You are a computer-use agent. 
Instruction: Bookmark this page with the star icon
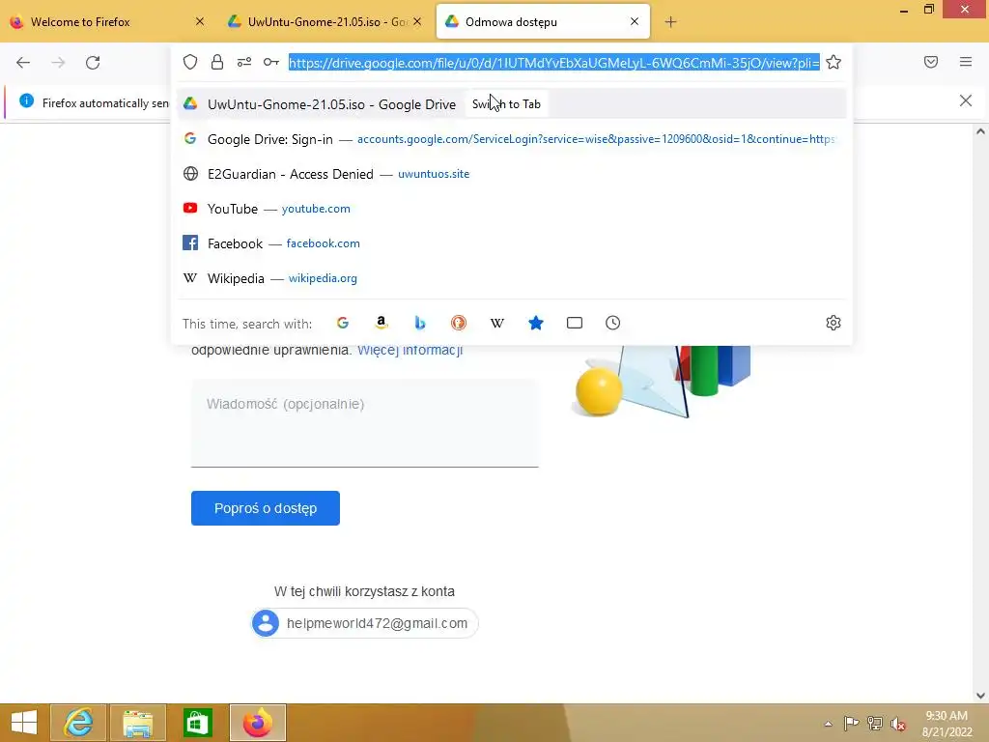834,62
